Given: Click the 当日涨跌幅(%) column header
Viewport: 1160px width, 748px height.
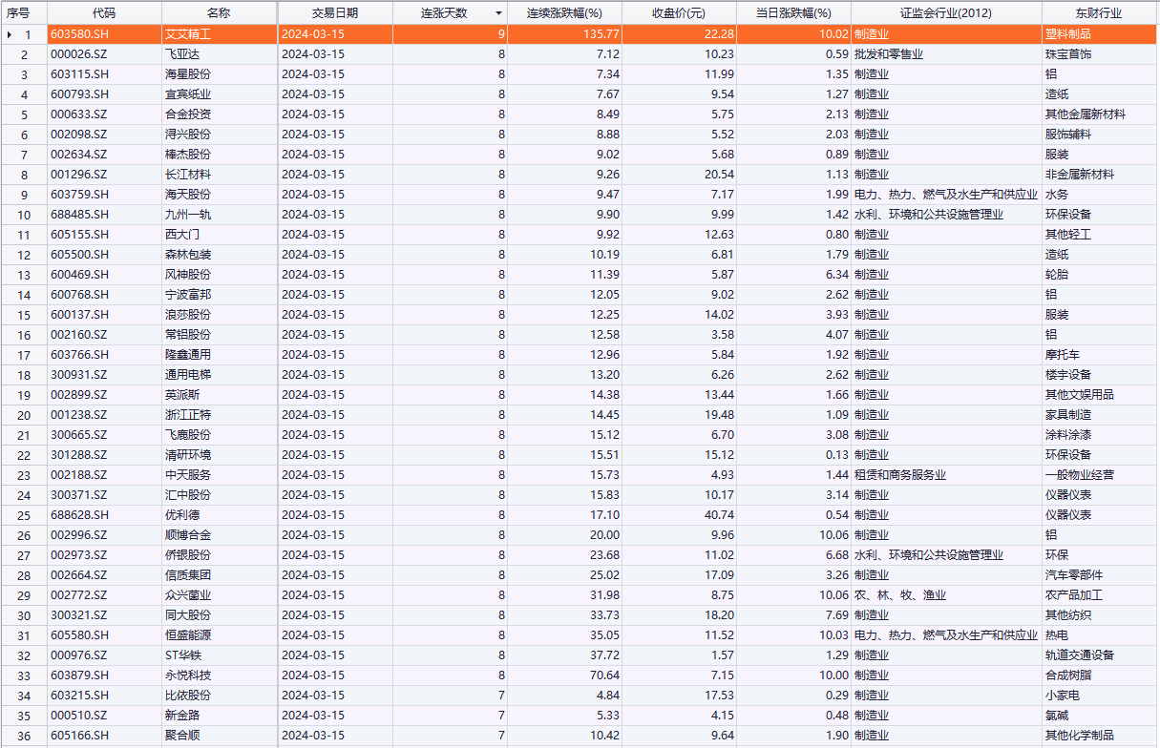Looking at the screenshot, I should (792, 13).
